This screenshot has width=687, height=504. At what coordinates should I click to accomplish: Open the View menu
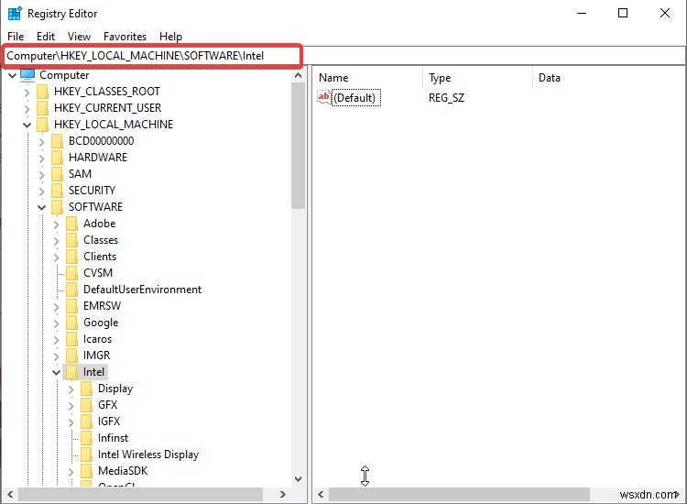(79, 37)
